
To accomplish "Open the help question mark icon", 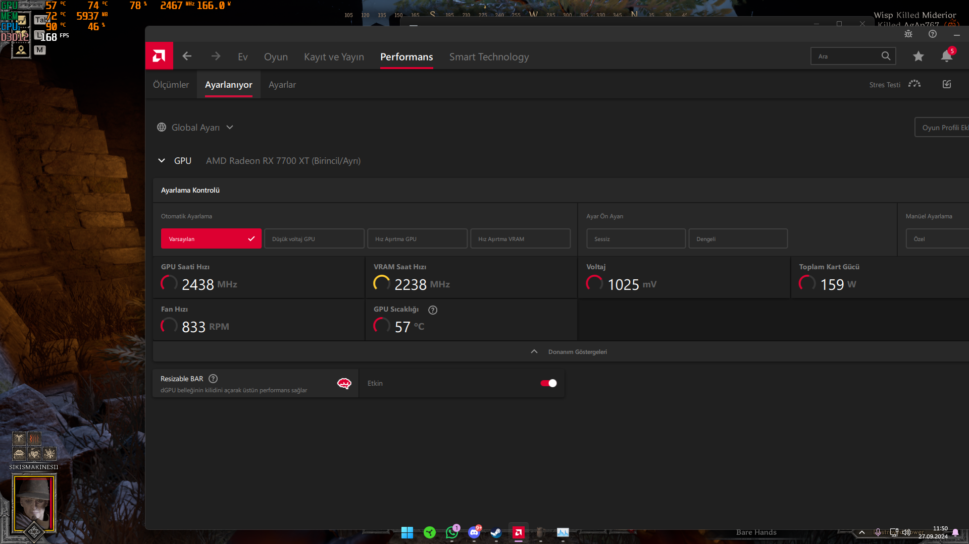I will tap(933, 34).
